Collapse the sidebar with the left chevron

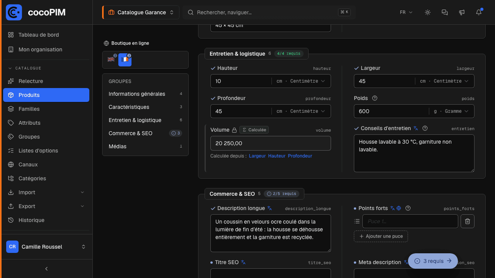coord(46,269)
